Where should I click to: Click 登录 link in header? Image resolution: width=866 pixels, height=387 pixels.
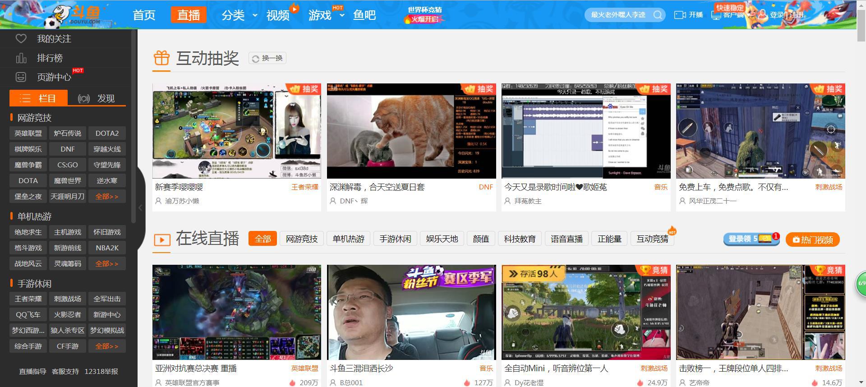click(777, 15)
